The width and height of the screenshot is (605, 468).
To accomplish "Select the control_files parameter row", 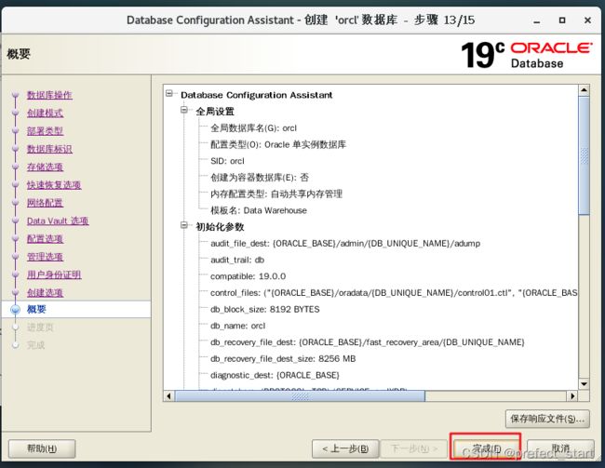I will click(394, 293).
